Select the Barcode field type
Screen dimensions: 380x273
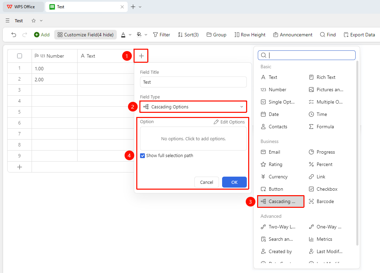coord(321,201)
